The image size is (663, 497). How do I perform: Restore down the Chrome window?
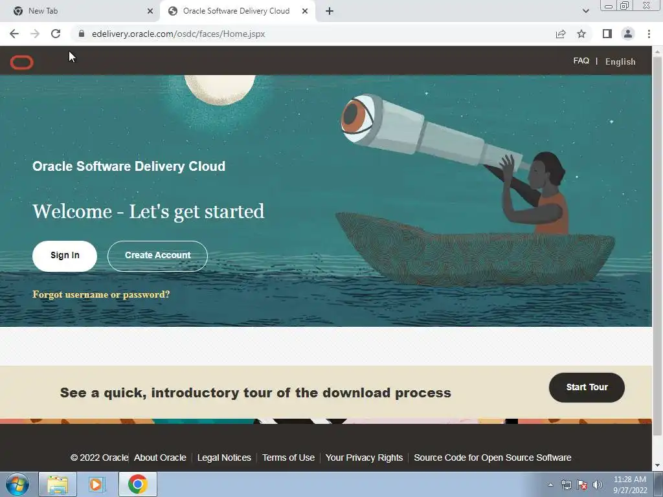[625, 6]
